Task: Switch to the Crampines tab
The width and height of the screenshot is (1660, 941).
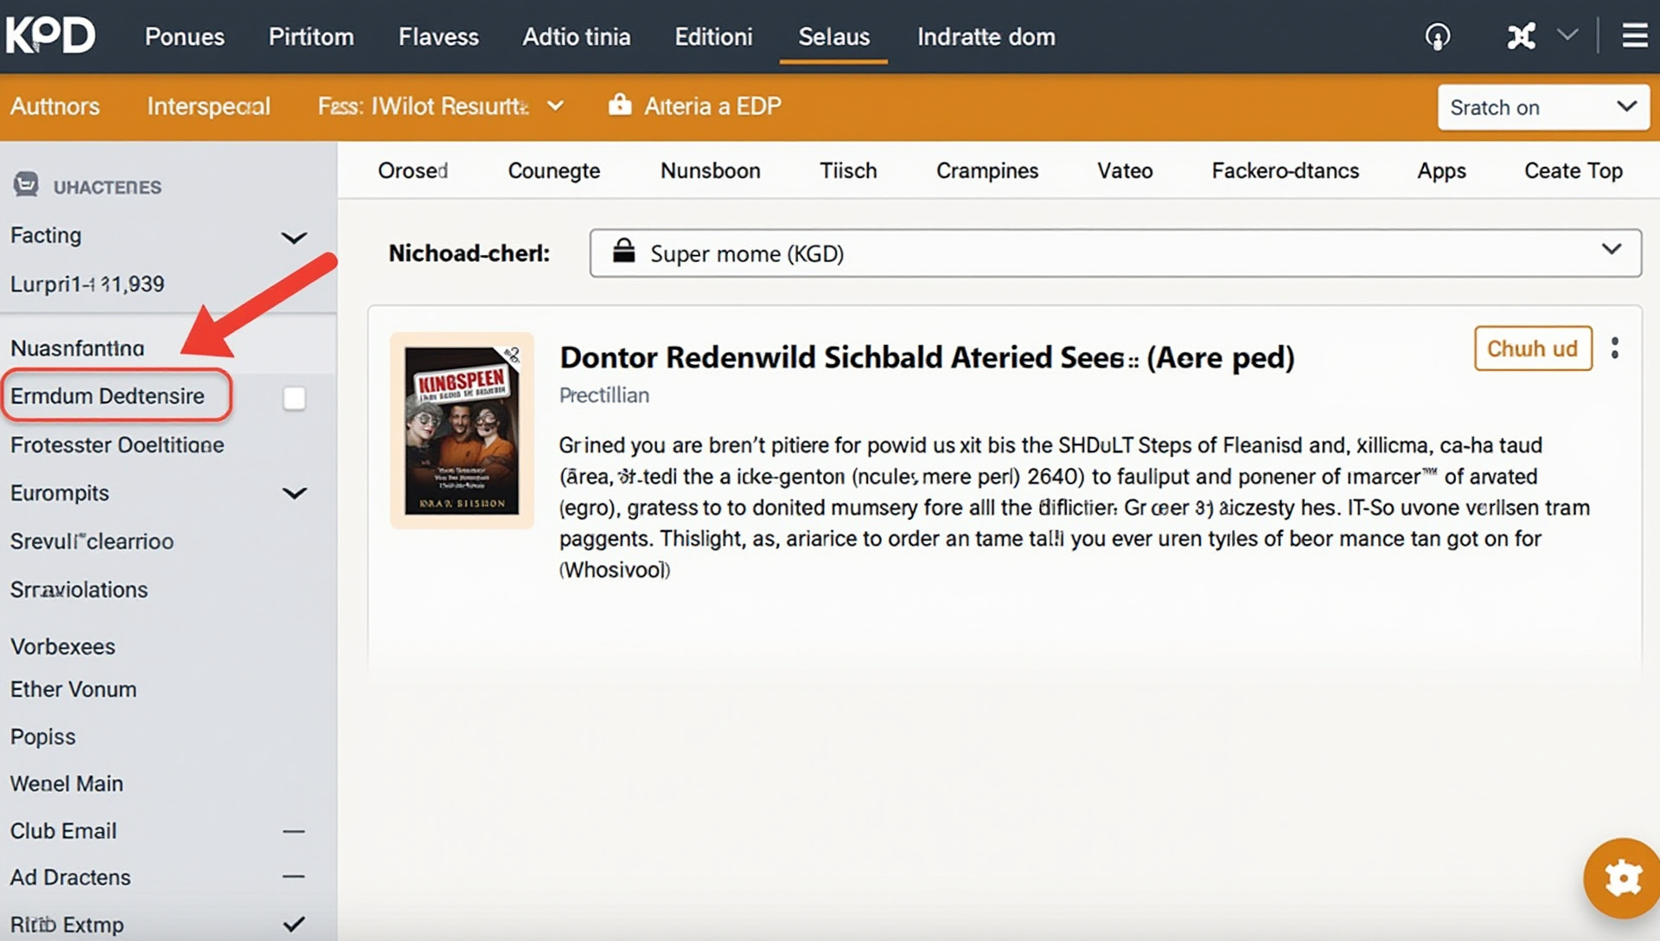Action: tap(986, 170)
